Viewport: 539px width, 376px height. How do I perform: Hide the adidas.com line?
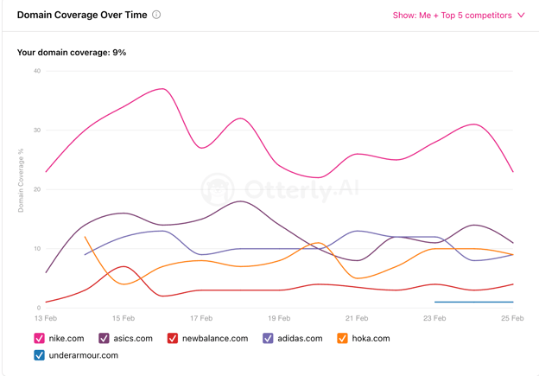click(x=268, y=339)
